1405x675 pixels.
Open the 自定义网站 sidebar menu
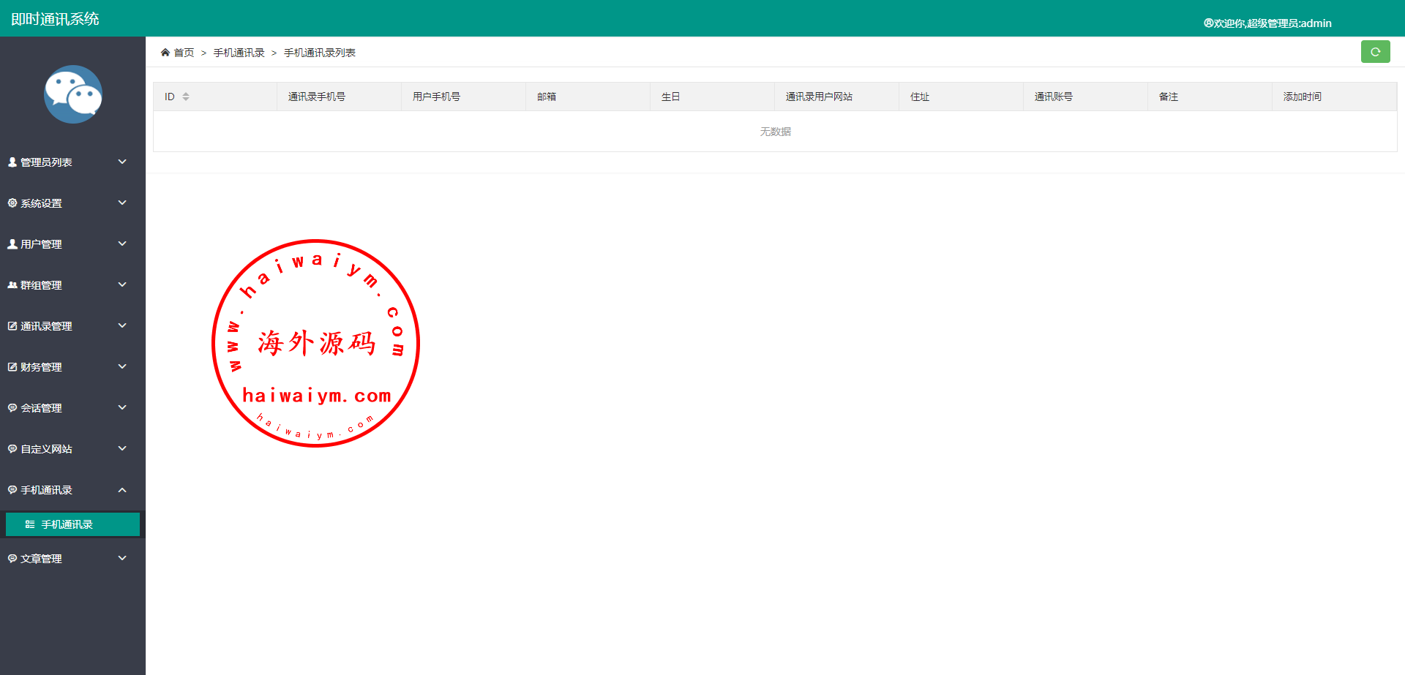click(x=46, y=449)
